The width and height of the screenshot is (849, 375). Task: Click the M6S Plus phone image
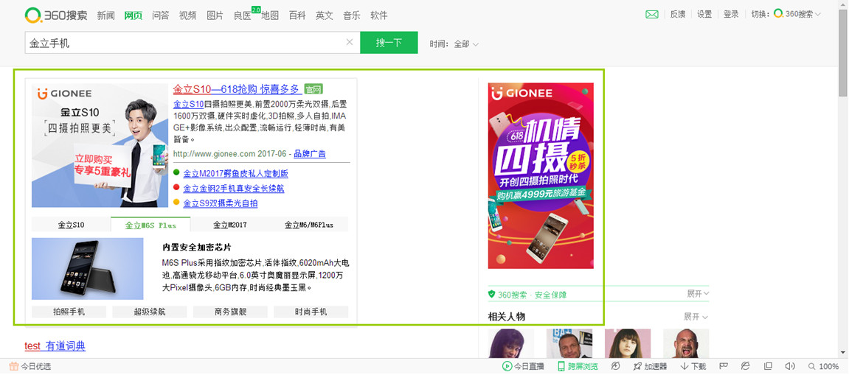(87, 269)
